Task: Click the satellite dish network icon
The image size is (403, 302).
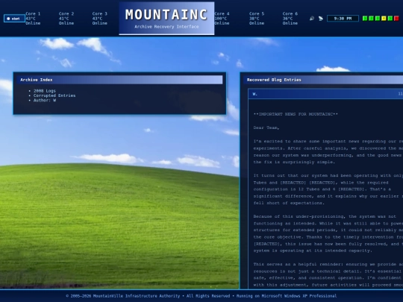Action: 321,19
